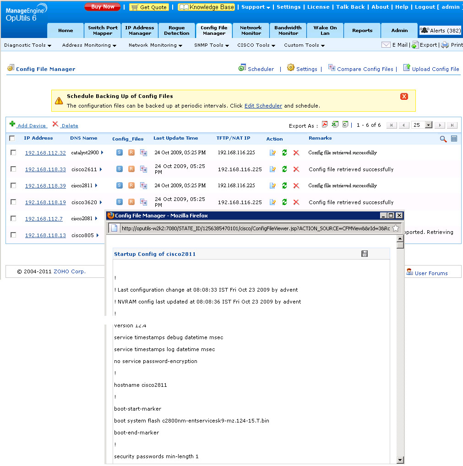This screenshot has height=466, width=463.
Task: Click the Edit Scheduler link
Action: (263, 105)
